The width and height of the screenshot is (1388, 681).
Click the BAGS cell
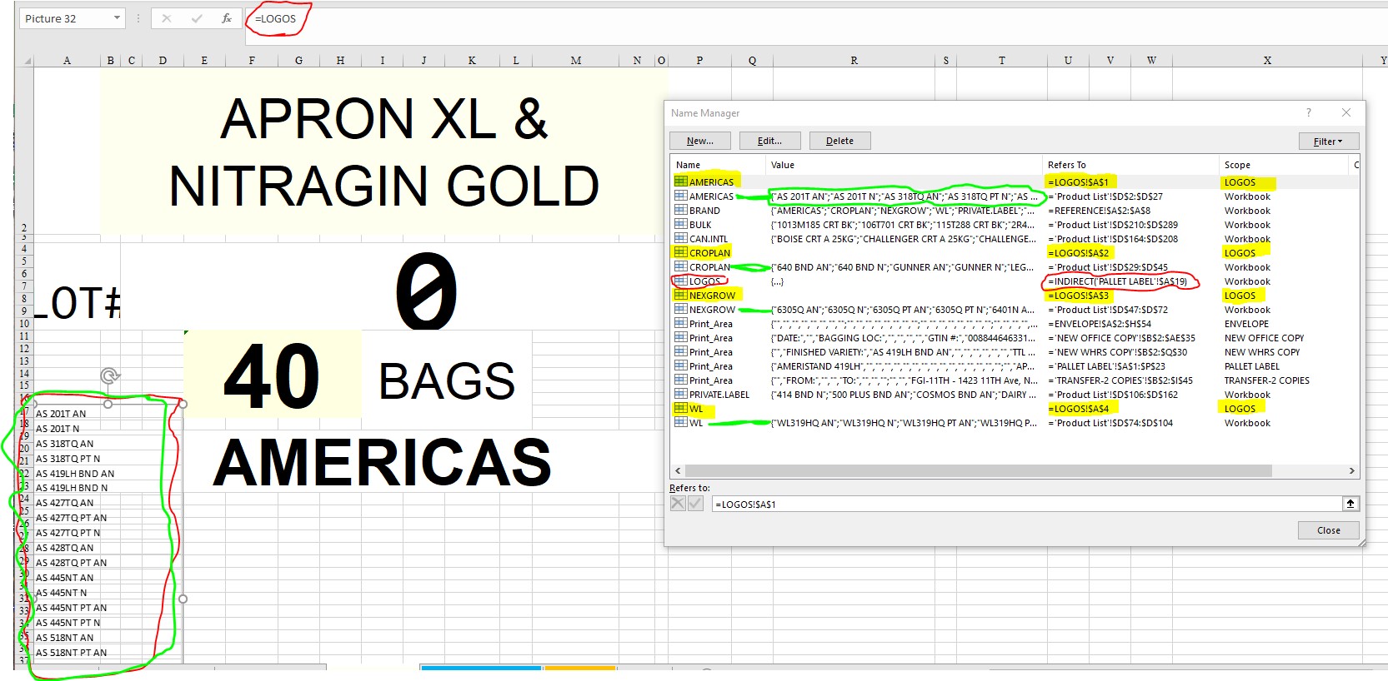(x=447, y=381)
